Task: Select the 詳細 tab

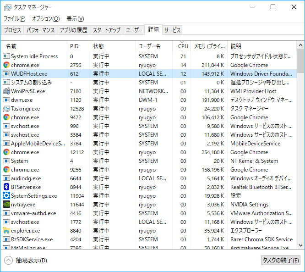Action: click(153, 30)
